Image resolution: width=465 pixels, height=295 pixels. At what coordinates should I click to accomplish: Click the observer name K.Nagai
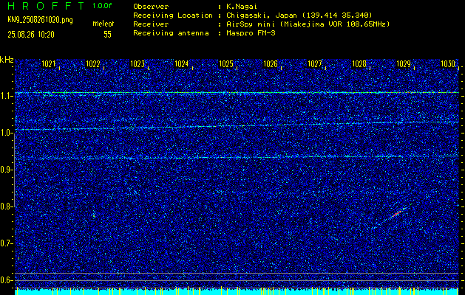pyautogui.click(x=242, y=7)
